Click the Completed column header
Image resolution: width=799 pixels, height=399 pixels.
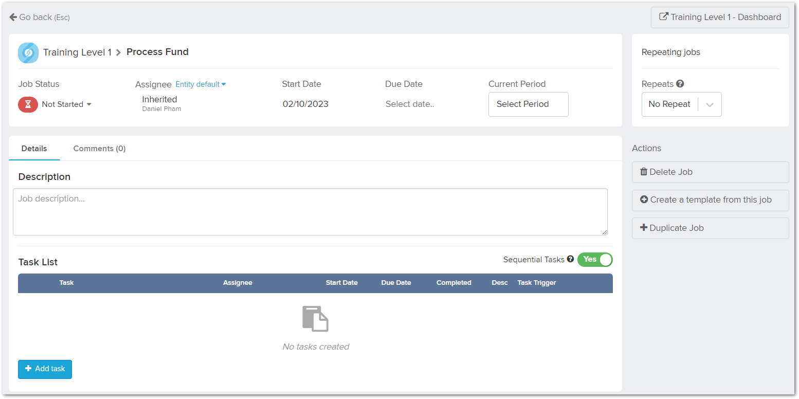coord(454,283)
